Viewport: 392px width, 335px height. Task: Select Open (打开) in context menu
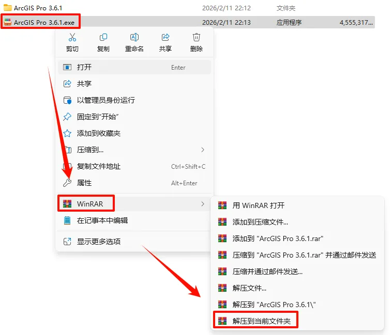coord(134,67)
